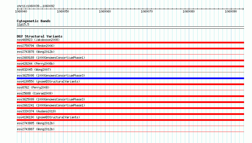The image size is (252, 143).
Task: Open esv2669189 (1000GenomesConsortiumPhase1) label
Action: pos(51,58)
